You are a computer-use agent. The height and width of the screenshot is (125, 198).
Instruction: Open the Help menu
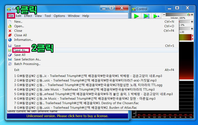click(x=85, y=16)
